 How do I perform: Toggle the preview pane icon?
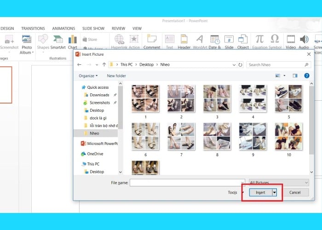tap(295, 75)
